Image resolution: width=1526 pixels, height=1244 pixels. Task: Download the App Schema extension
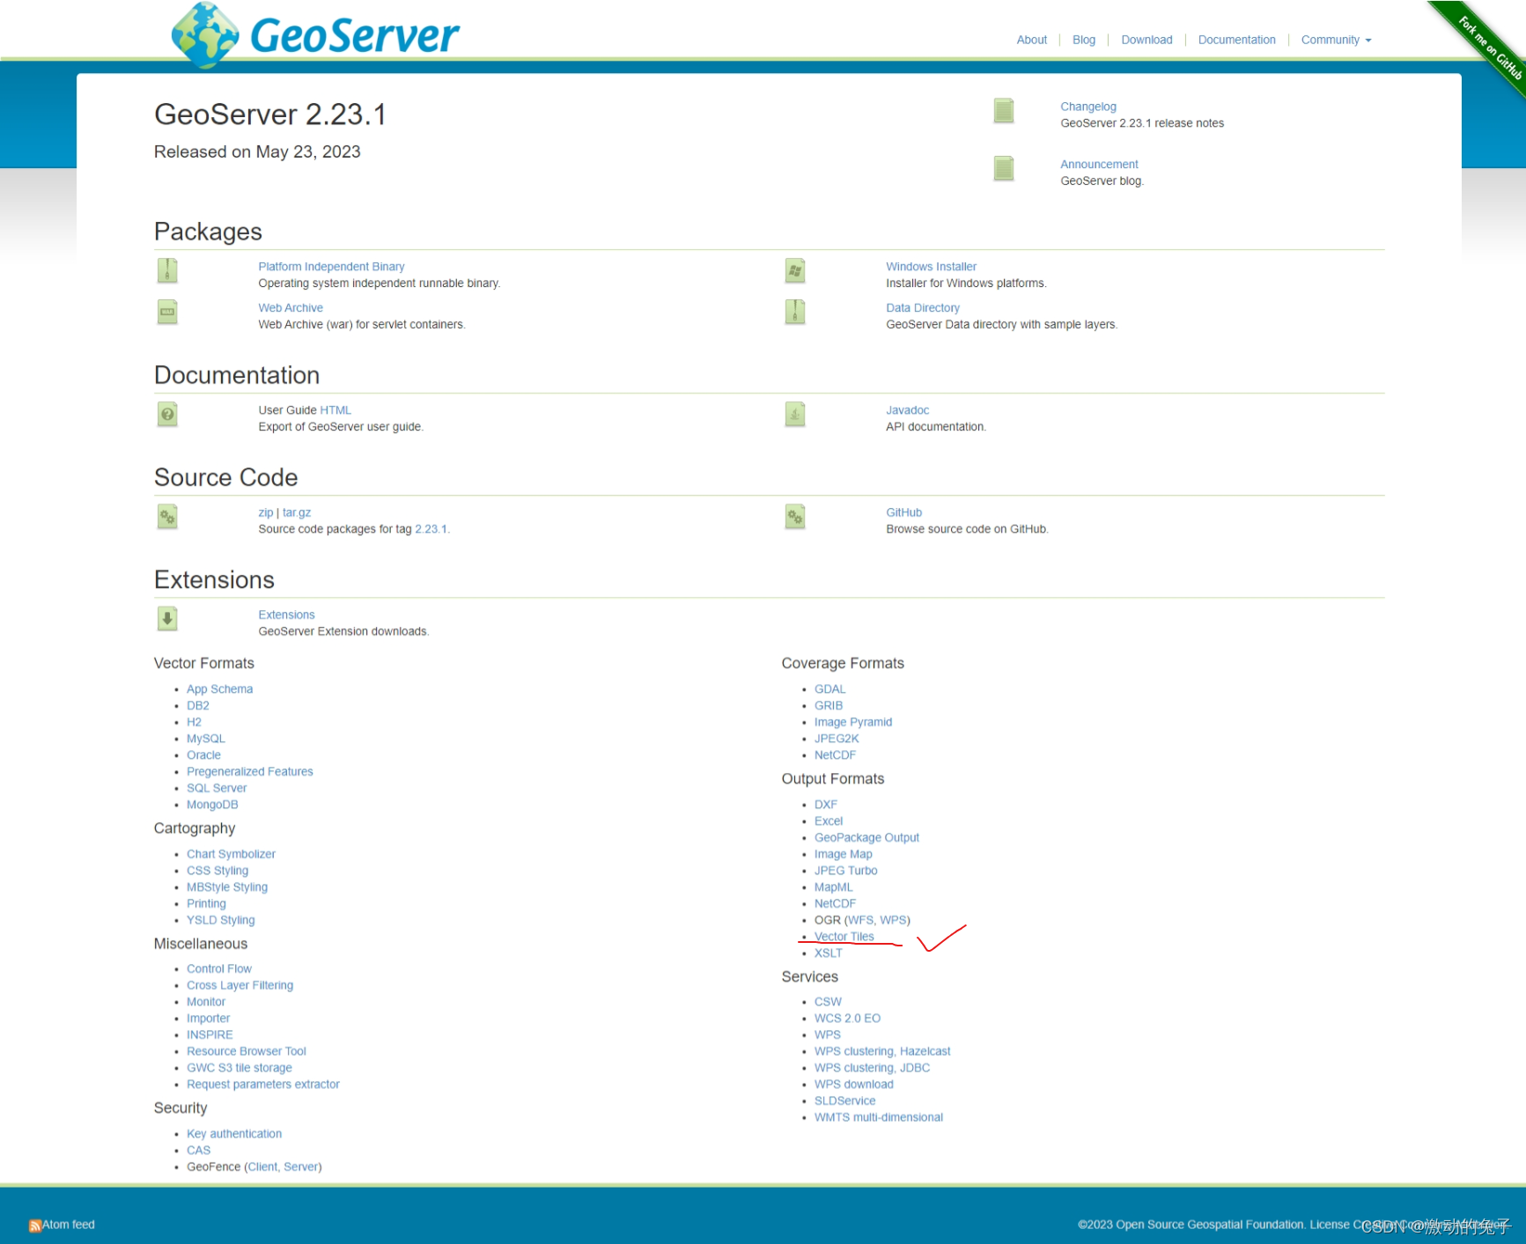219,689
